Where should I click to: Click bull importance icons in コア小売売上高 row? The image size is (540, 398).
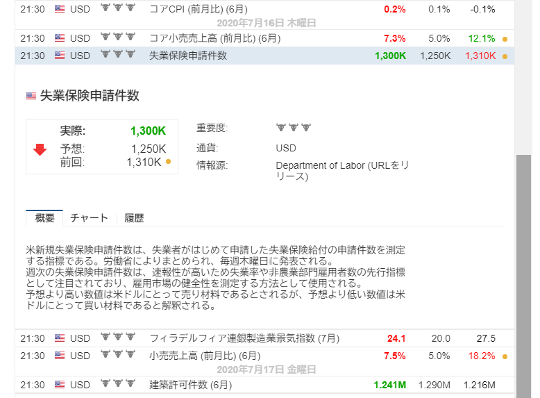click(117, 37)
